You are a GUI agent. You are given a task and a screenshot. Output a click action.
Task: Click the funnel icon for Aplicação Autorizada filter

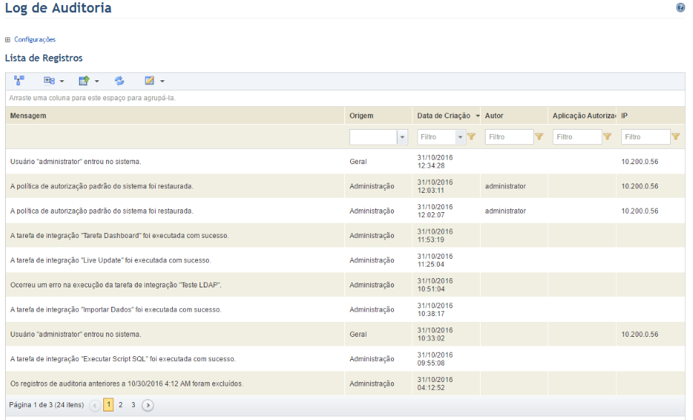(x=608, y=136)
